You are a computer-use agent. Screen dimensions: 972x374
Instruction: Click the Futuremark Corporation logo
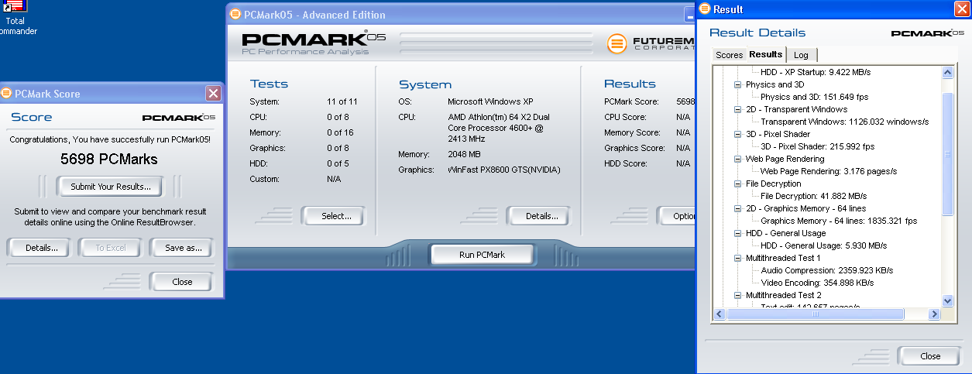coord(651,43)
